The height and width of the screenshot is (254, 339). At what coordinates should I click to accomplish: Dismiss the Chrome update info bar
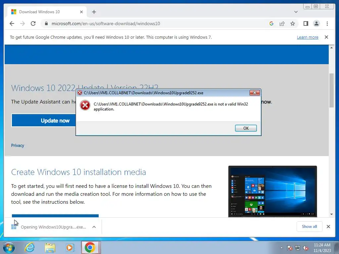click(x=326, y=37)
